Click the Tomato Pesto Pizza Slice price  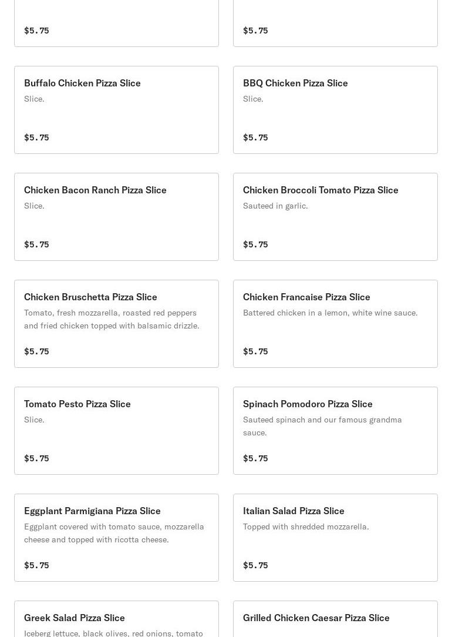click(x=36, y=458)
